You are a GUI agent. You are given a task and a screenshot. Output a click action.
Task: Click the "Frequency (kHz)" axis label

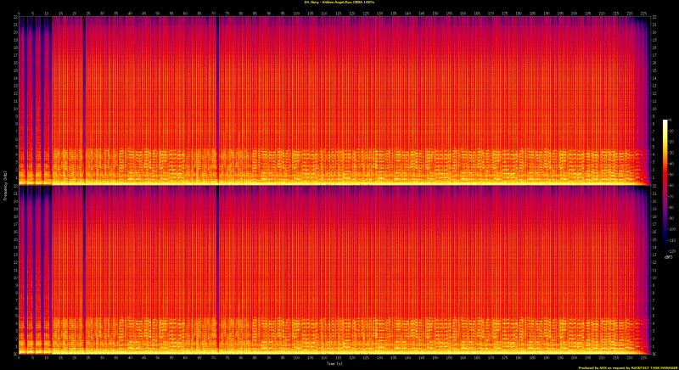point(5,185)
